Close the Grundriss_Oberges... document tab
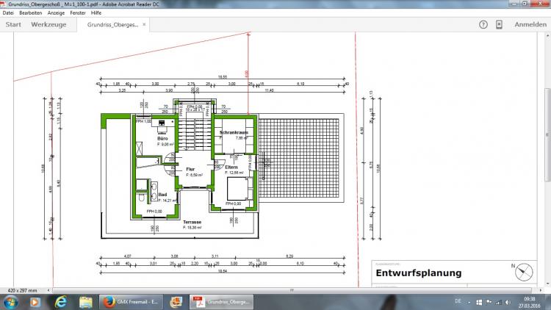The height and width of the screenshot is (310, 551). (145, 24)
